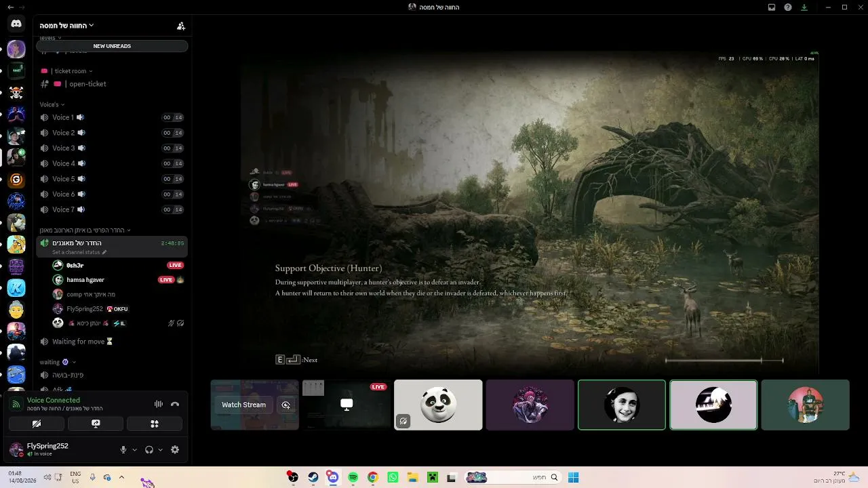Open Spotify from the taskbar
The width and height of the screenshot is (868, 488).
coord(353,477)
